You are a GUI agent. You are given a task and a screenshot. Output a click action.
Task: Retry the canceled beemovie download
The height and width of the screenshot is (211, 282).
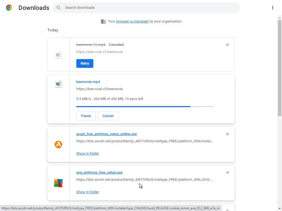point(85,63)
